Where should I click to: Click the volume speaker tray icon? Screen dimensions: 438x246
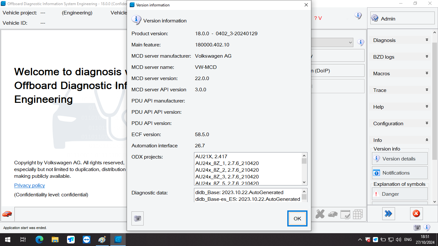pos(399,240)
